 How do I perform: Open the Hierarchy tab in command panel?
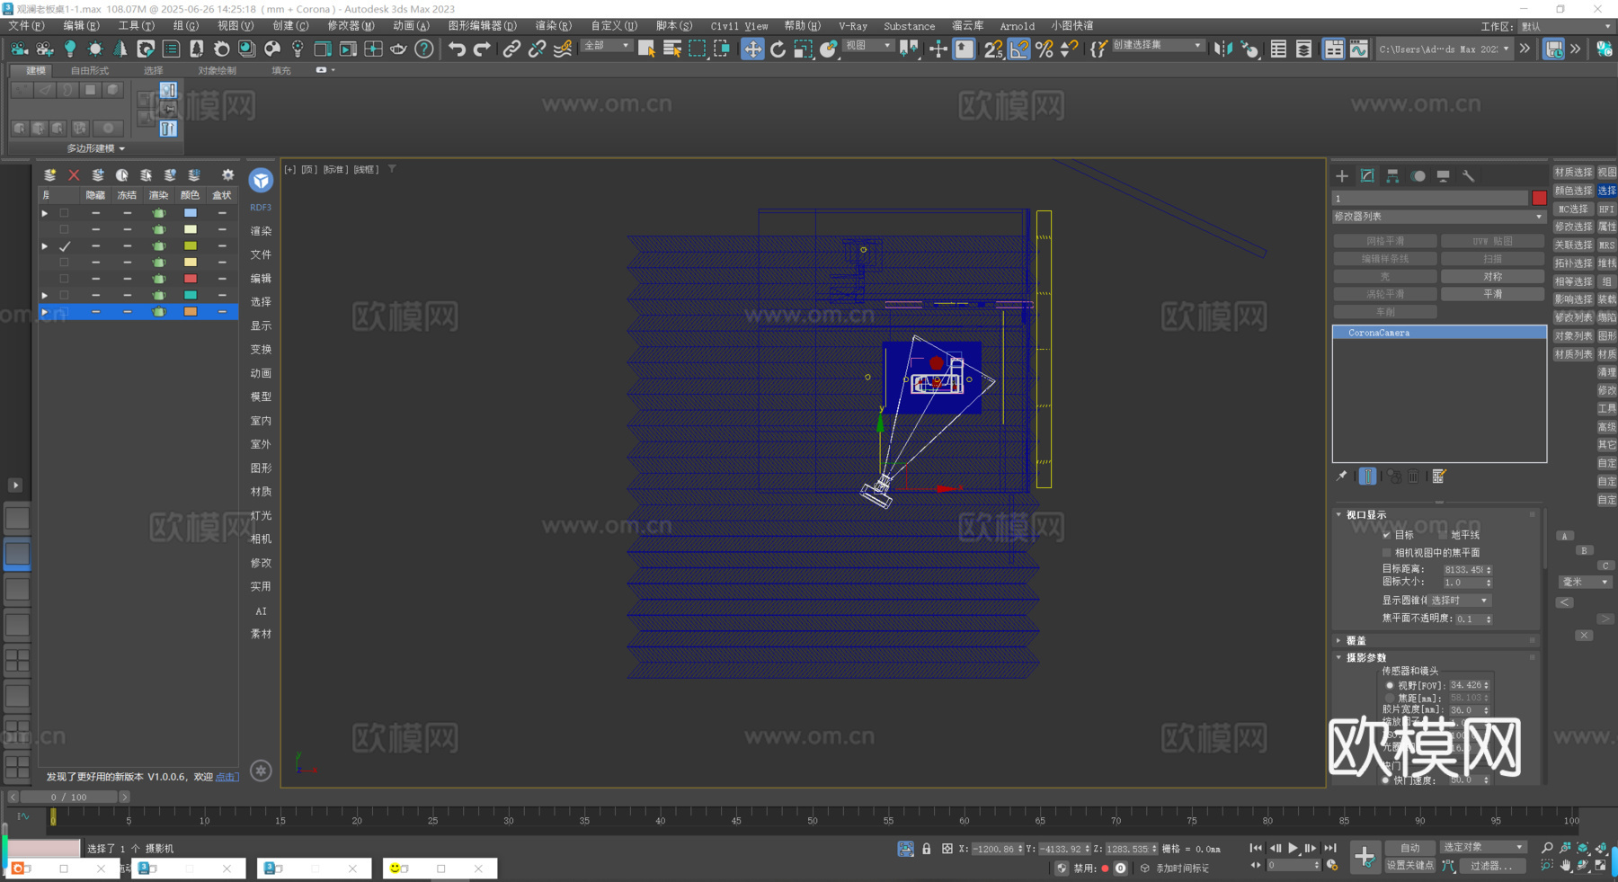tap(1392, 176)
